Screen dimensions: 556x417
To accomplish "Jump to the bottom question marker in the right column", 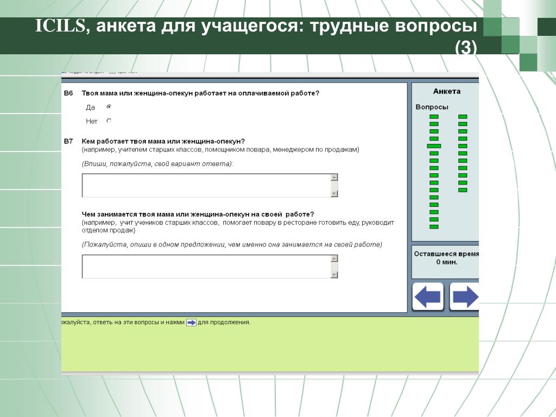I will click(x=463, y=190).
